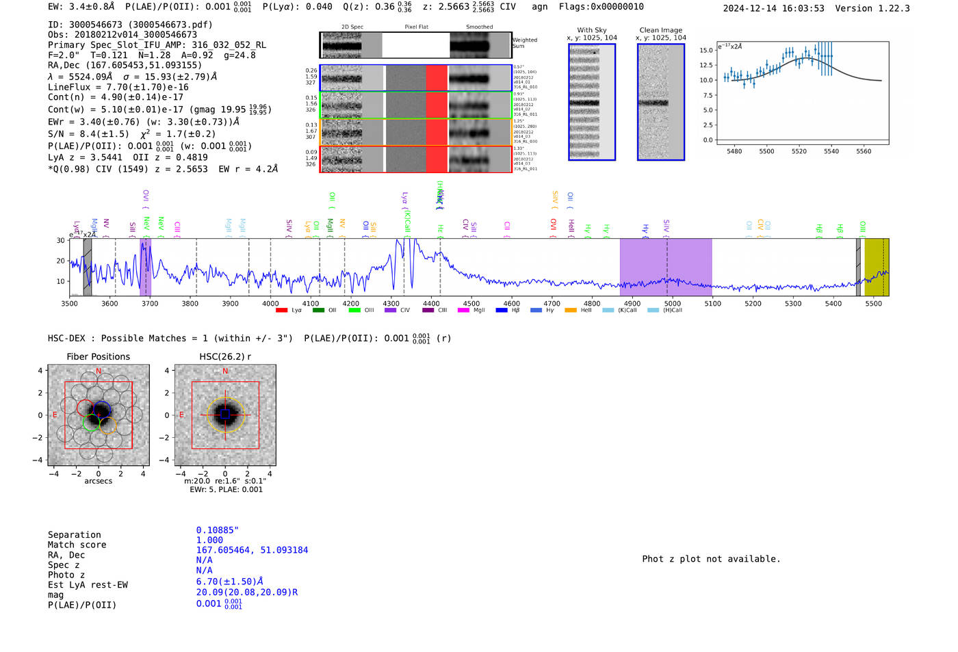The image size is (958, 652).
Task: Click the blue square in HSC image
Action: coord(225,414)
